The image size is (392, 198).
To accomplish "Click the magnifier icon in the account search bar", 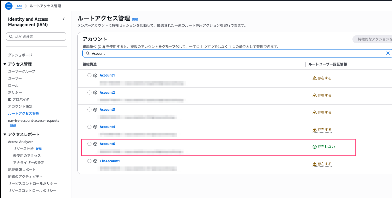I will pyautogui.click(x=87, y=53).
